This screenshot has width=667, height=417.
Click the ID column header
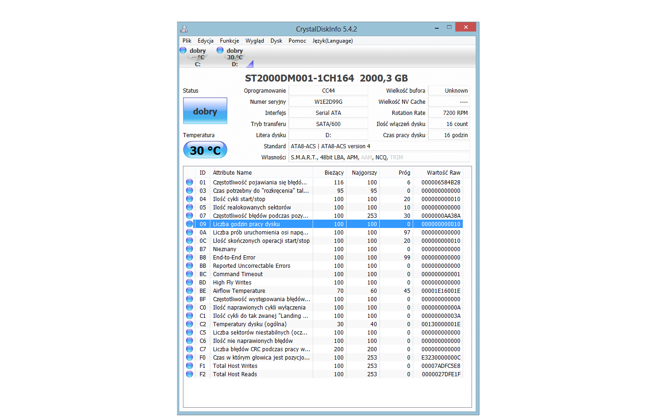(x=202, y=172)
